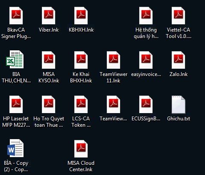205x175 pixels.
Task: Click the "BIA THU,CHI,N..." label text
Action: click(x=16, y=77)
